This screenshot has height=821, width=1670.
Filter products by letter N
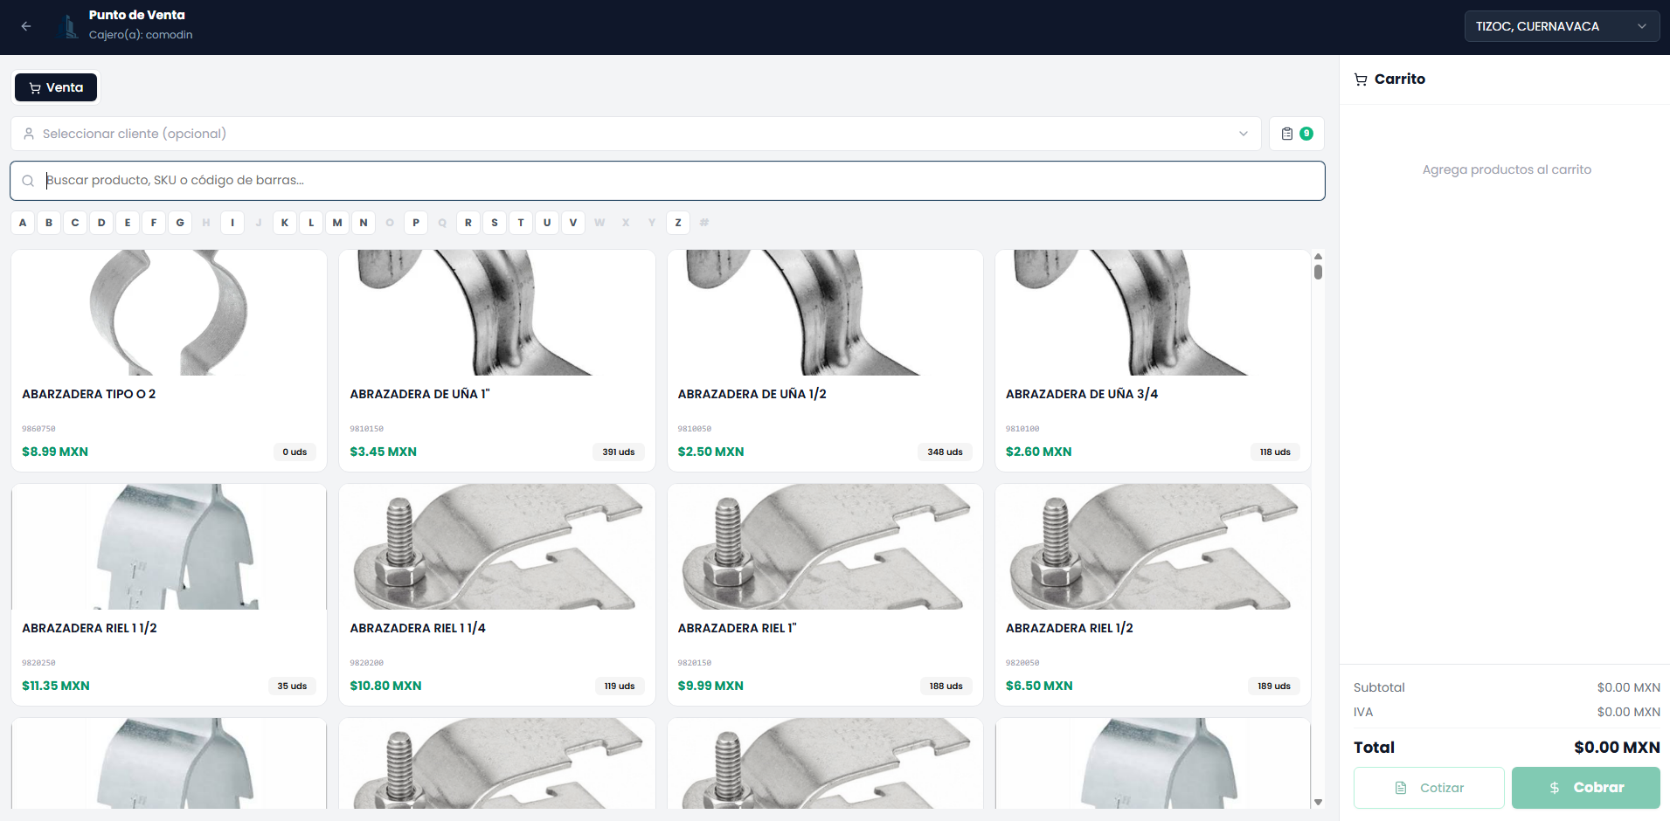click(x=364, y=223)
